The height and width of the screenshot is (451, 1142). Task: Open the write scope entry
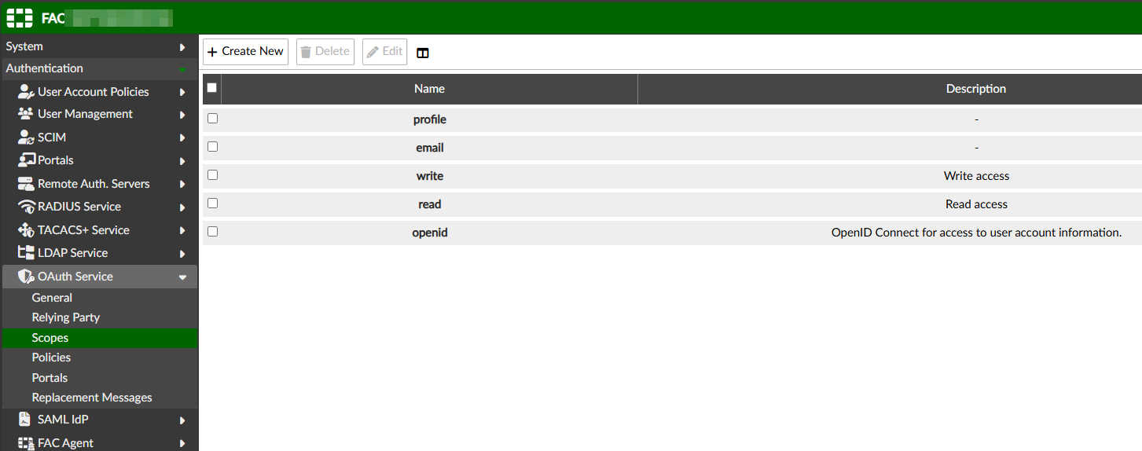click(430, 176)
